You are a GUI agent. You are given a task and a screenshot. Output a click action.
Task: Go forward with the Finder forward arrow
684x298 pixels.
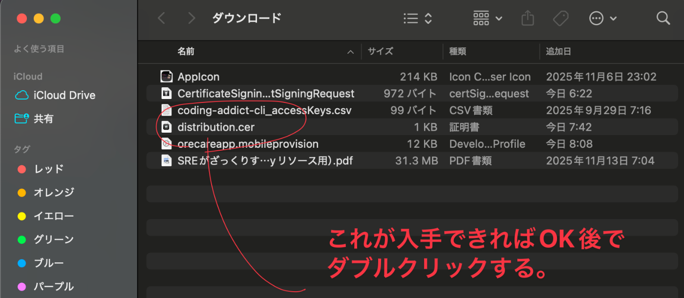point(192,19)
